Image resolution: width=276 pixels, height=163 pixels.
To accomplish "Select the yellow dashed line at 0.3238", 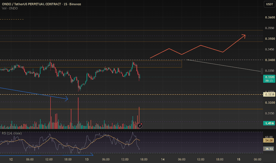I will (131, 95).
